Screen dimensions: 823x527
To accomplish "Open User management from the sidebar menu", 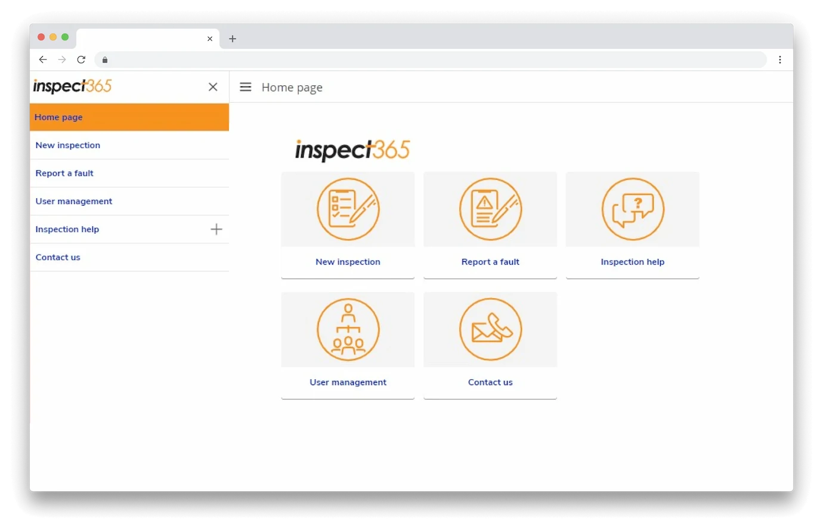I will tap(74, 201).
